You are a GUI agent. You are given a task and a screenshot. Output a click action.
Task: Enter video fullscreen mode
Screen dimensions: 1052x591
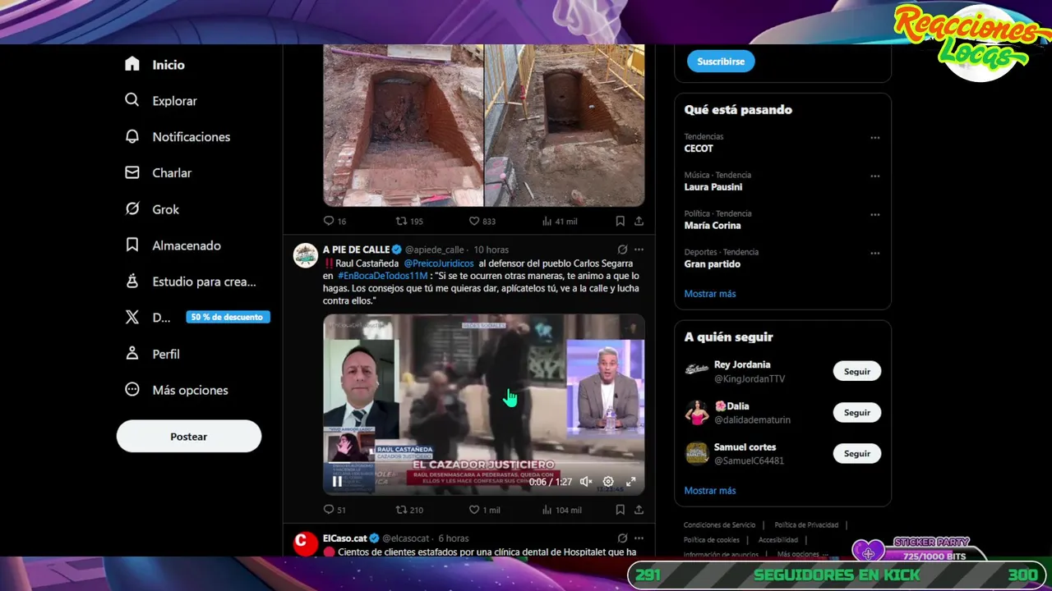[x=631, y=482]
